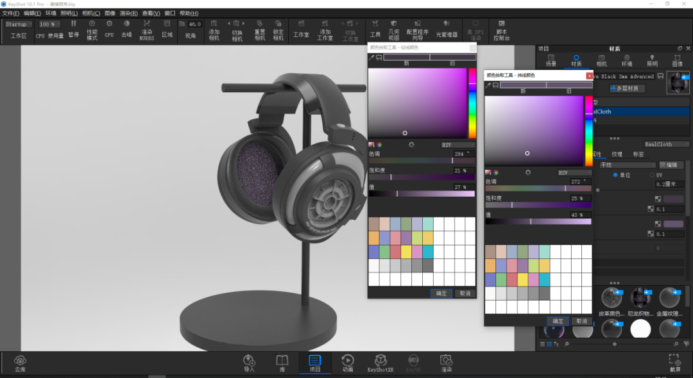The width and height of the screenshot is (693, 378).
Task: Pause the real-time render with 暂停
Action: [x=73, y=29]
